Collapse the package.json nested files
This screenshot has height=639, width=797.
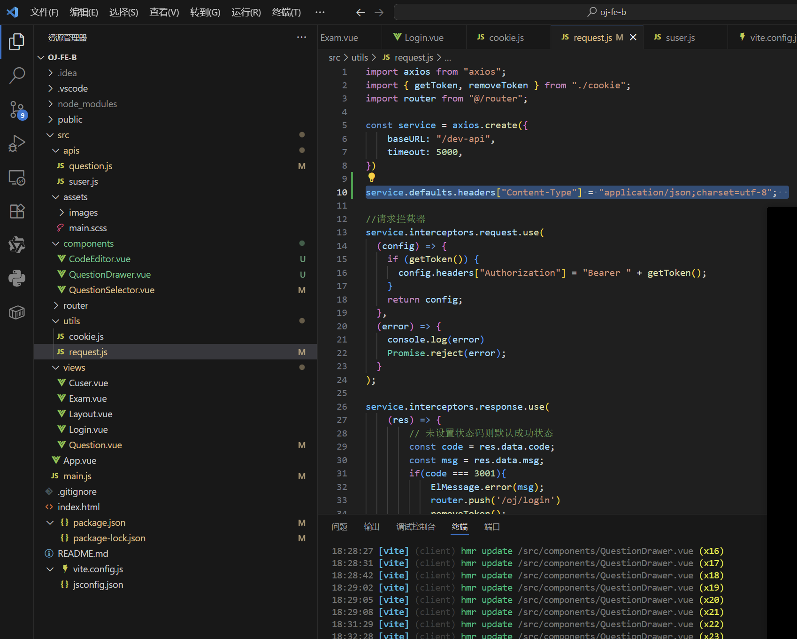(x=50, y=522)
